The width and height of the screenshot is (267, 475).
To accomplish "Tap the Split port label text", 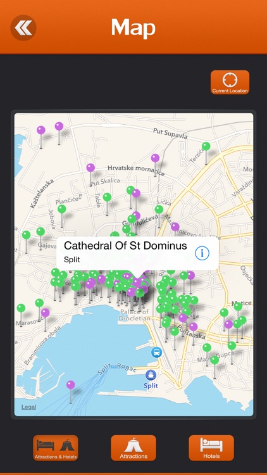I will tap(151, 386).
